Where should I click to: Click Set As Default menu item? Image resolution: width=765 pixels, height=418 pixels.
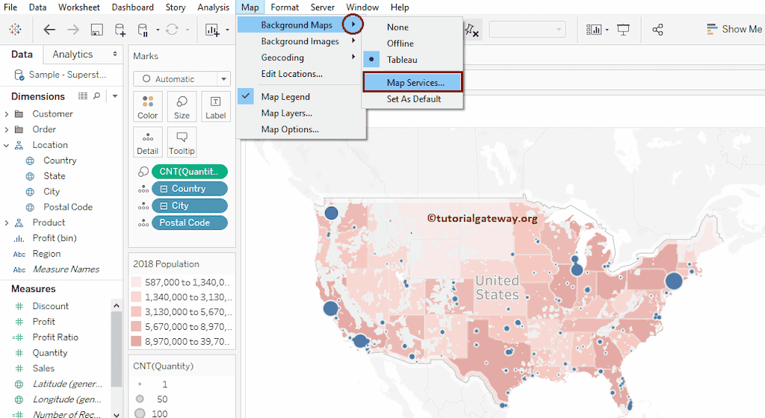pos(412,99)
